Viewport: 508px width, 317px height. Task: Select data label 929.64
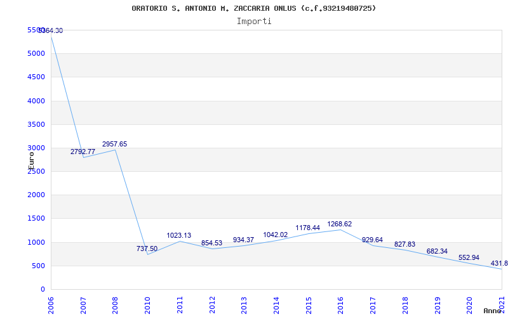coord(372,240)
